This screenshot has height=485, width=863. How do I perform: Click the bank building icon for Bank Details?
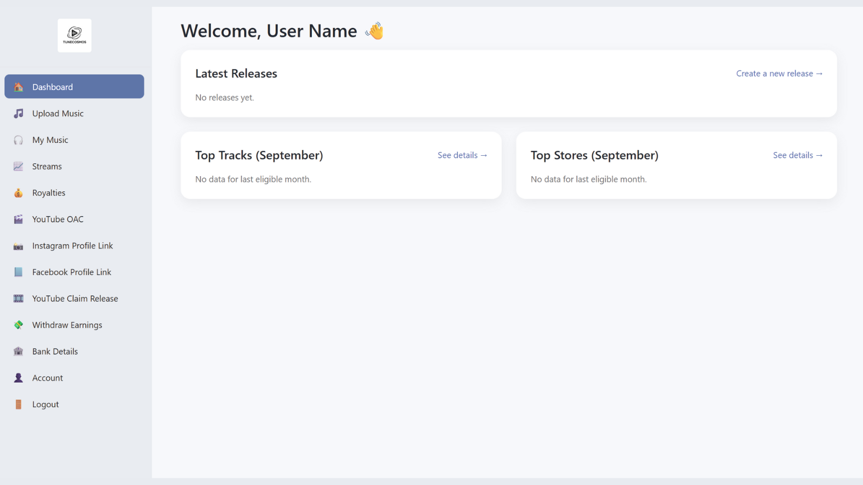(18, 351)
